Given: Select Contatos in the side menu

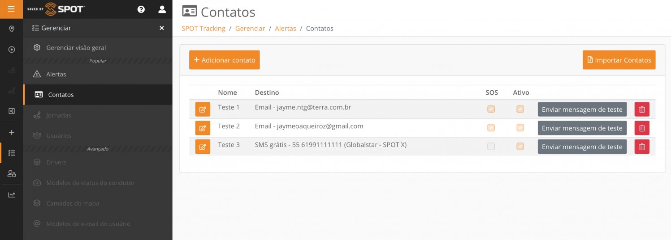Looking at the screenshot, I should (61, 95).
